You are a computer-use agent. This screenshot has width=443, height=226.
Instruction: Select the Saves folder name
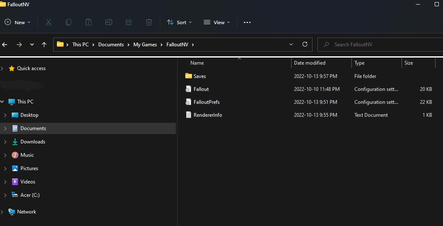click(x=200, y=76)
